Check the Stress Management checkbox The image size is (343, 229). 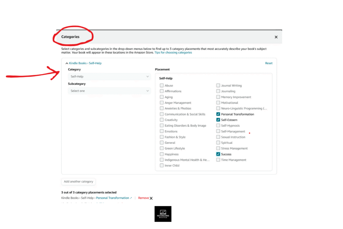click(218, 149)
